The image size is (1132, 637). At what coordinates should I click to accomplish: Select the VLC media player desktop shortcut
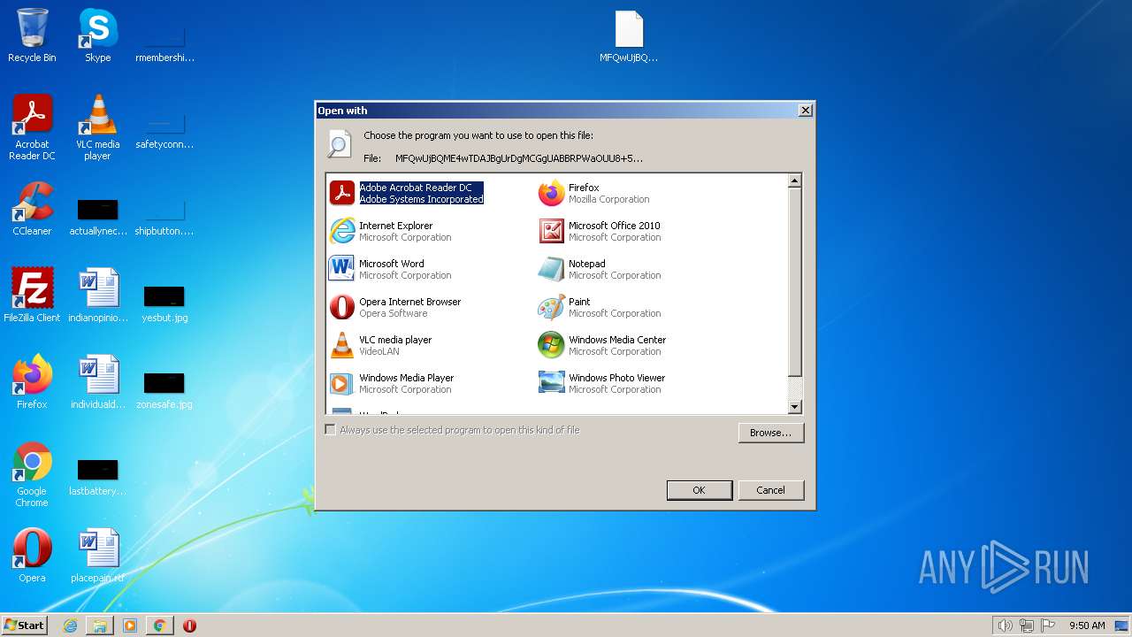click(97, 127)
